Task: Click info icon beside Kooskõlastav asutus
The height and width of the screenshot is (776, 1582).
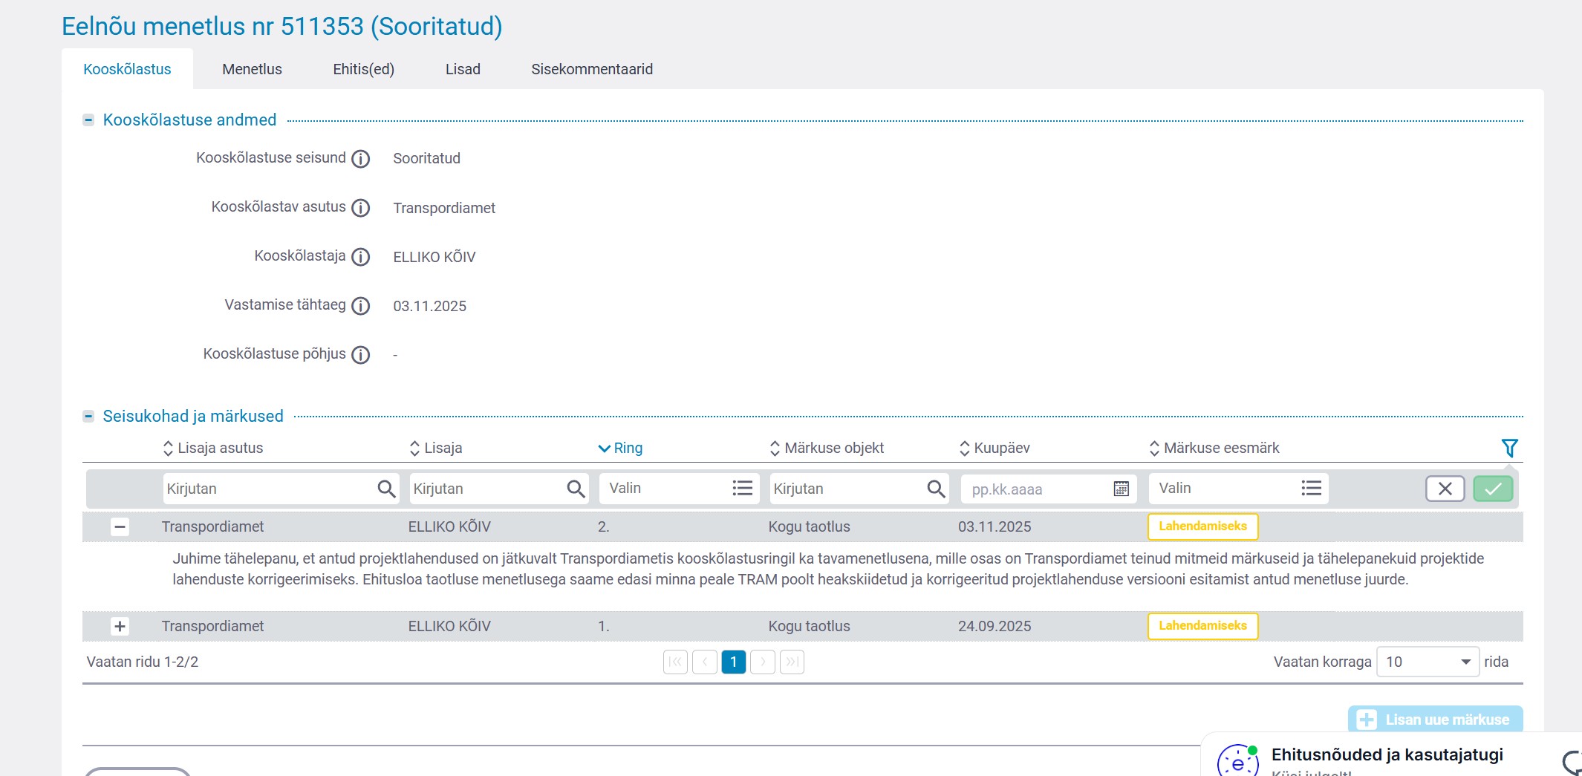Action: [360, 208]
